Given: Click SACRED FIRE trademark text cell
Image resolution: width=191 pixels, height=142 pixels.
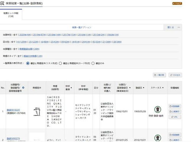Looking at the screenshot, I should 55,112.
